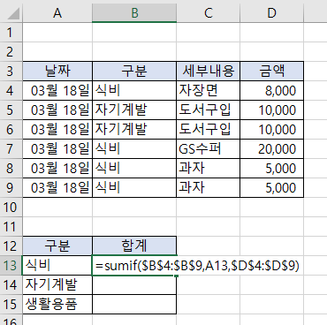Screen dimensions: 327x325
Task: Click the 구분 header cell in row 3
Action: tap(134, 72)
